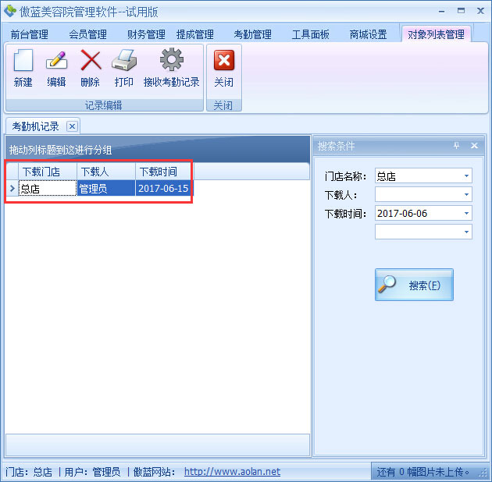
Task: Pin the 搜索条件 panel with pushpin icon
Action: [457, 145]
